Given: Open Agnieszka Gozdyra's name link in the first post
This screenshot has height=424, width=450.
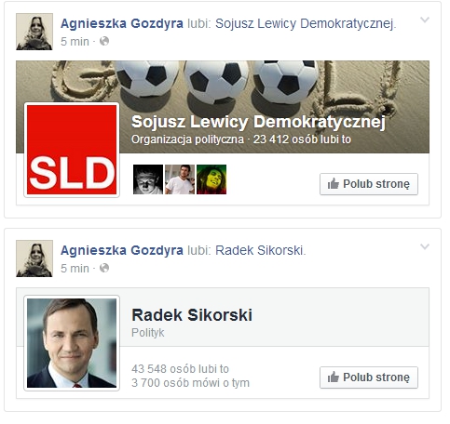Looking at the screenshot, I should click(122, 23).
